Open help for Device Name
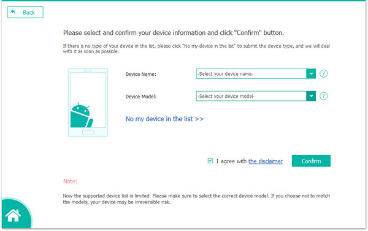 point(323,74)
